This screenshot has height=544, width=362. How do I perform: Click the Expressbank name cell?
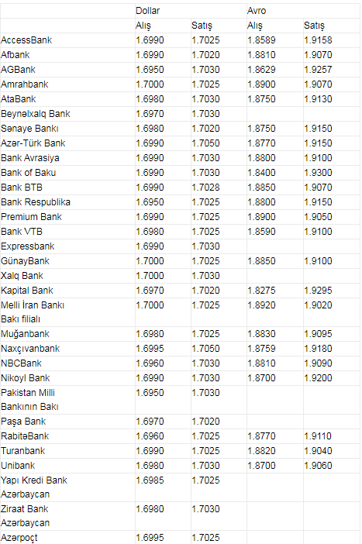click(28, 246)
